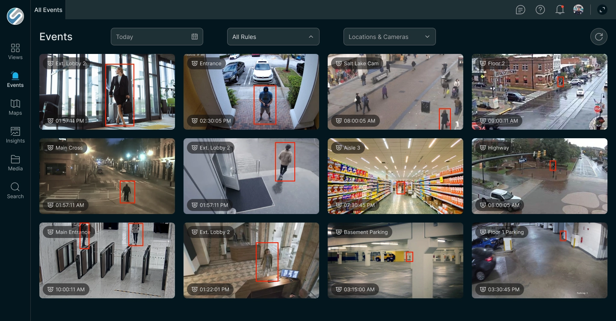Toggle the fullscreen expand icon
The width and height of the screenshot is (616, 321).
tap(602, 9)
